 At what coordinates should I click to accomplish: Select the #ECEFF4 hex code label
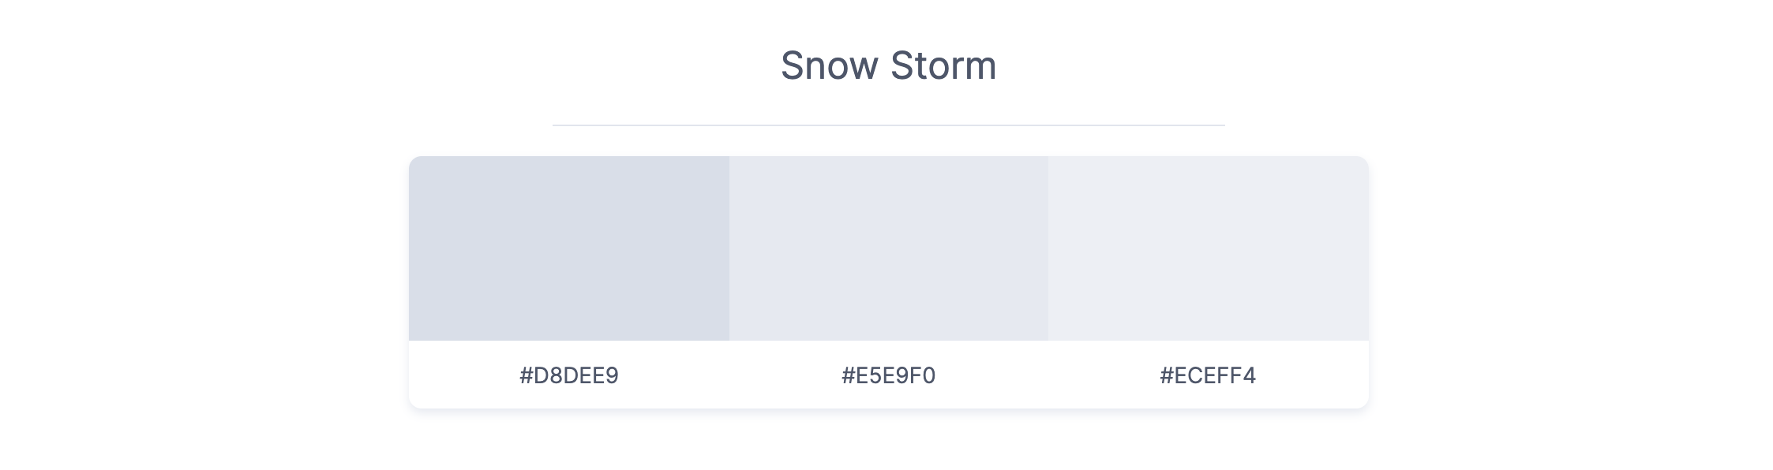click(1207, 375)
